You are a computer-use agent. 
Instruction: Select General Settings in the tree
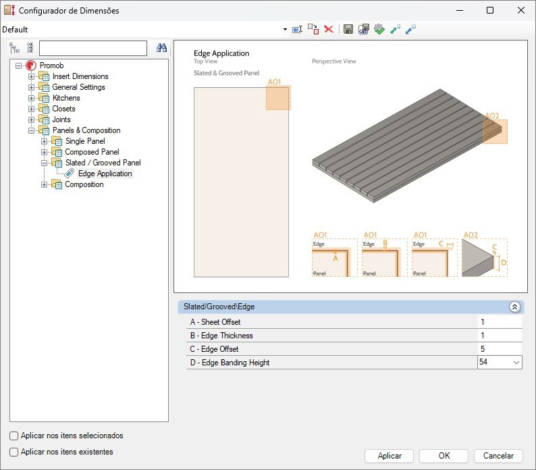[x=78, y=87]
